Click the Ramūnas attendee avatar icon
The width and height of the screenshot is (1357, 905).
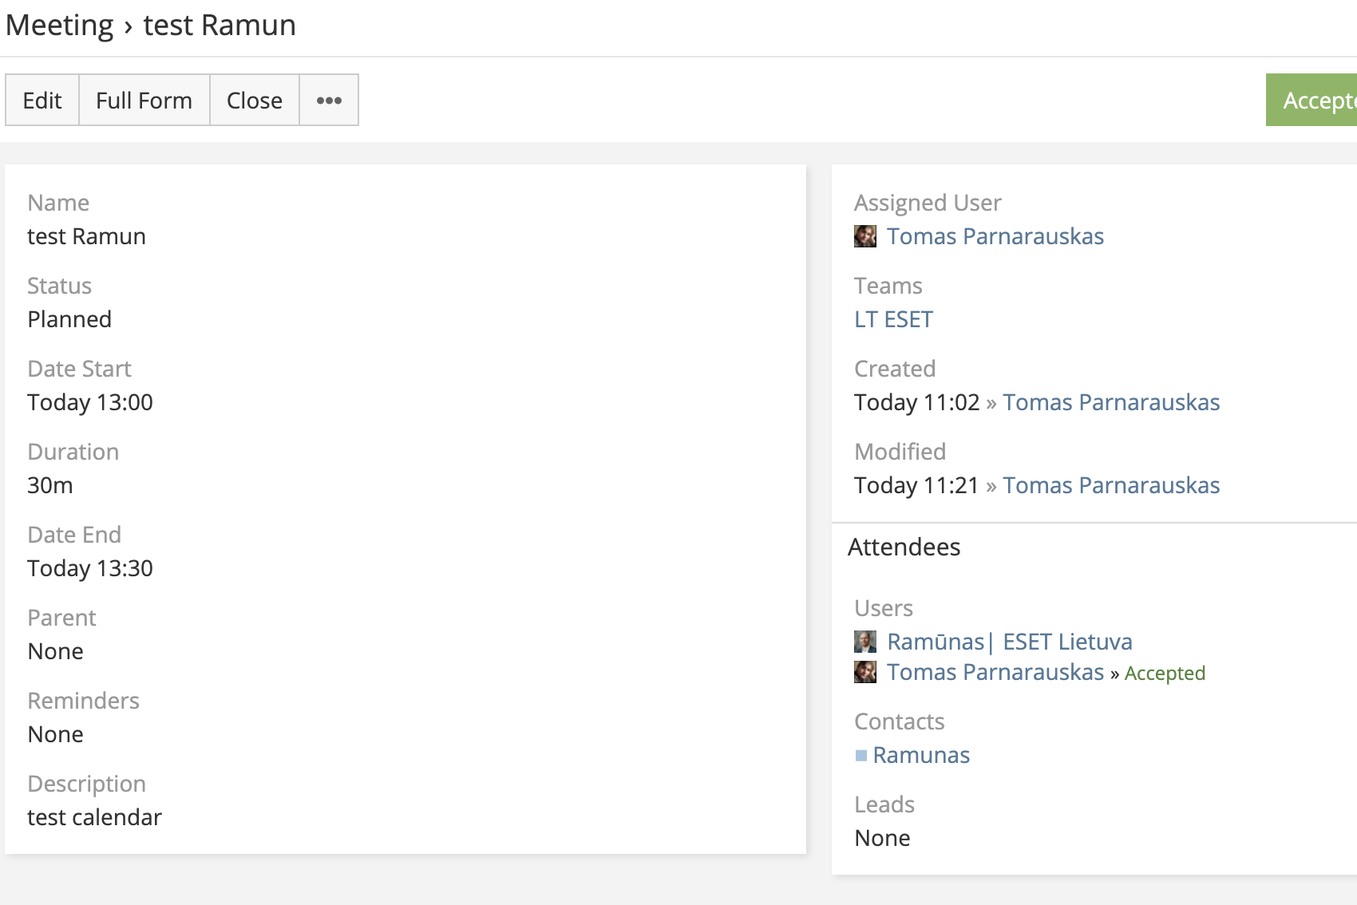[x=865, y=642]
